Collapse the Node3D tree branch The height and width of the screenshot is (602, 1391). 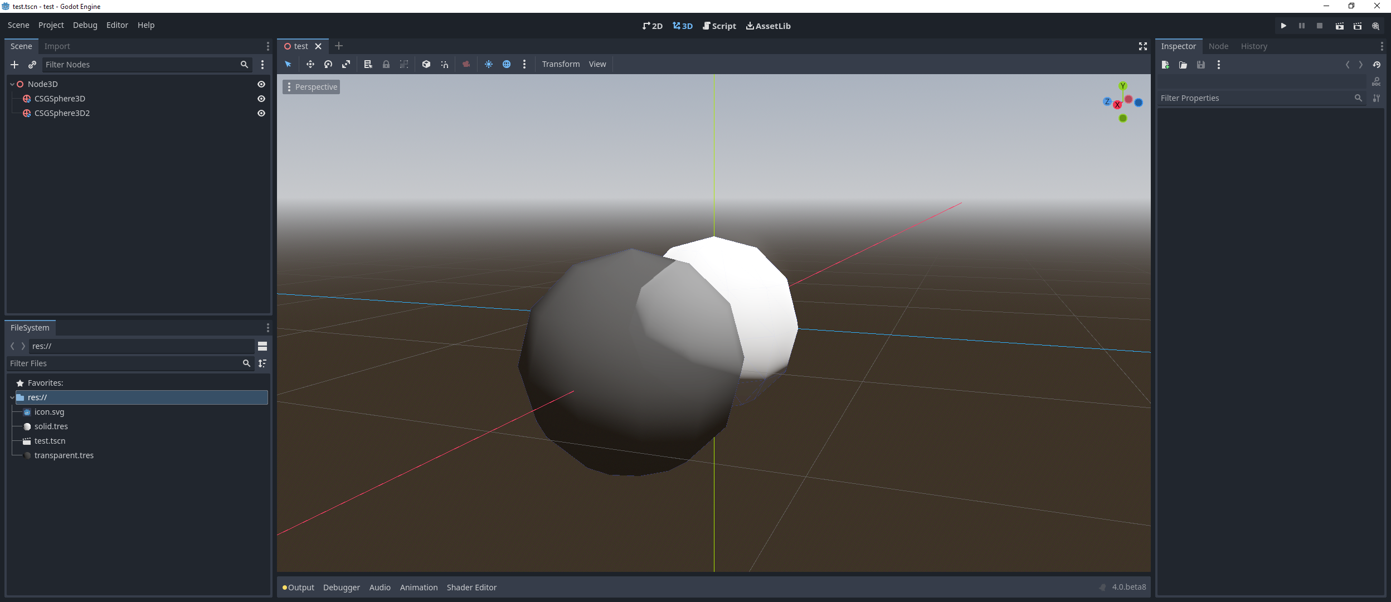tap(12, 84)
